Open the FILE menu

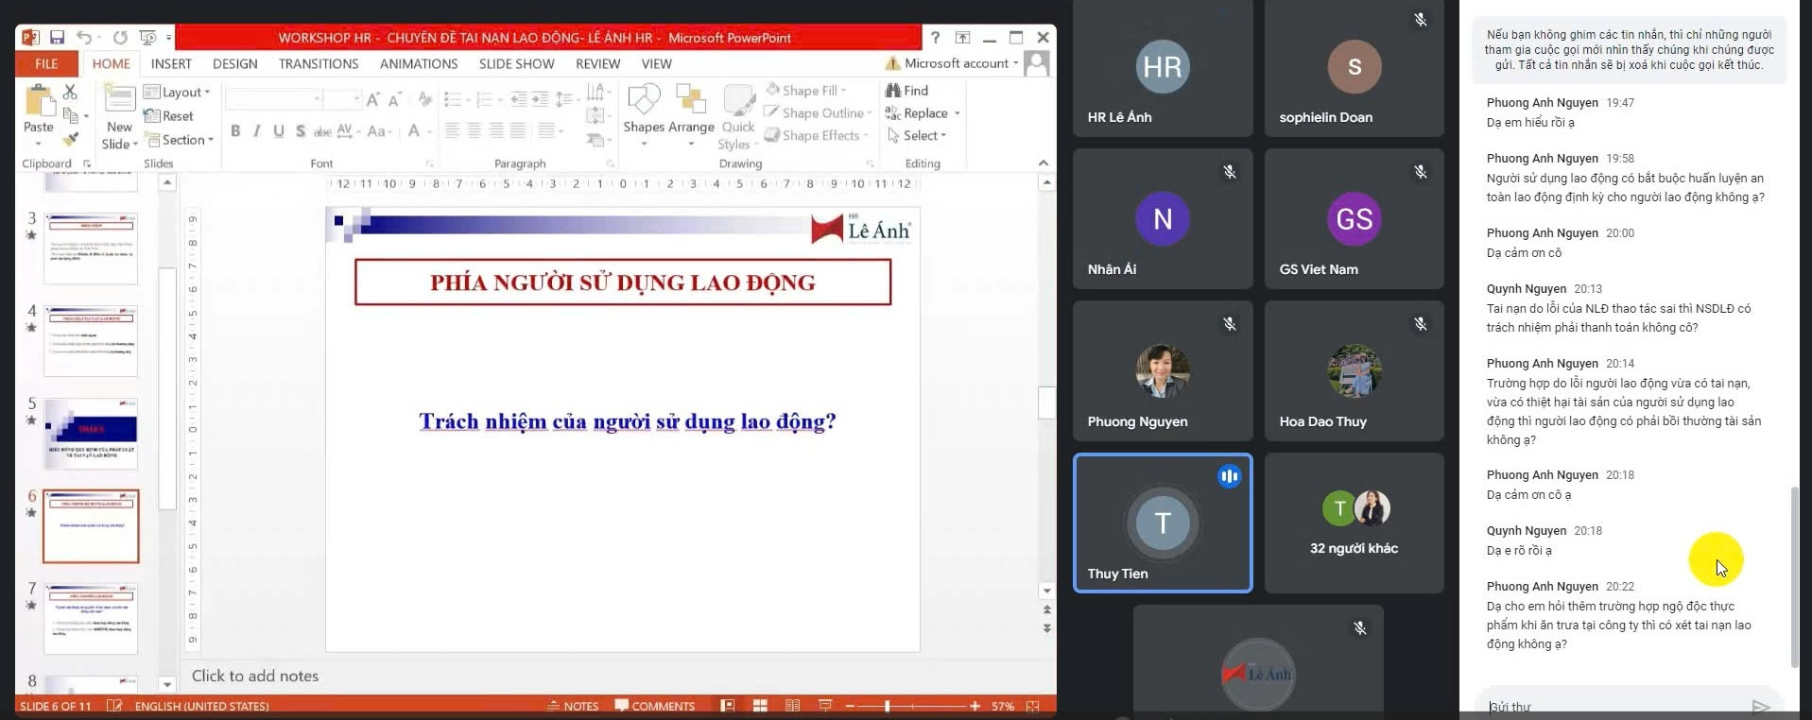[46, 63]
